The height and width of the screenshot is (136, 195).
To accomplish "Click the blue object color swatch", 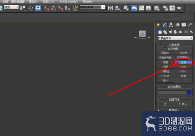I will tap(189, 92).
